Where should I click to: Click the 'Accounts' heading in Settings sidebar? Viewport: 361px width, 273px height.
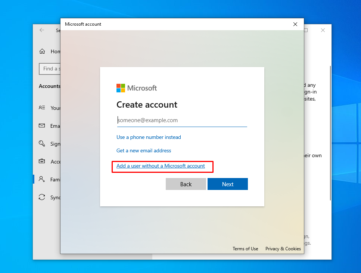point(50,86)
